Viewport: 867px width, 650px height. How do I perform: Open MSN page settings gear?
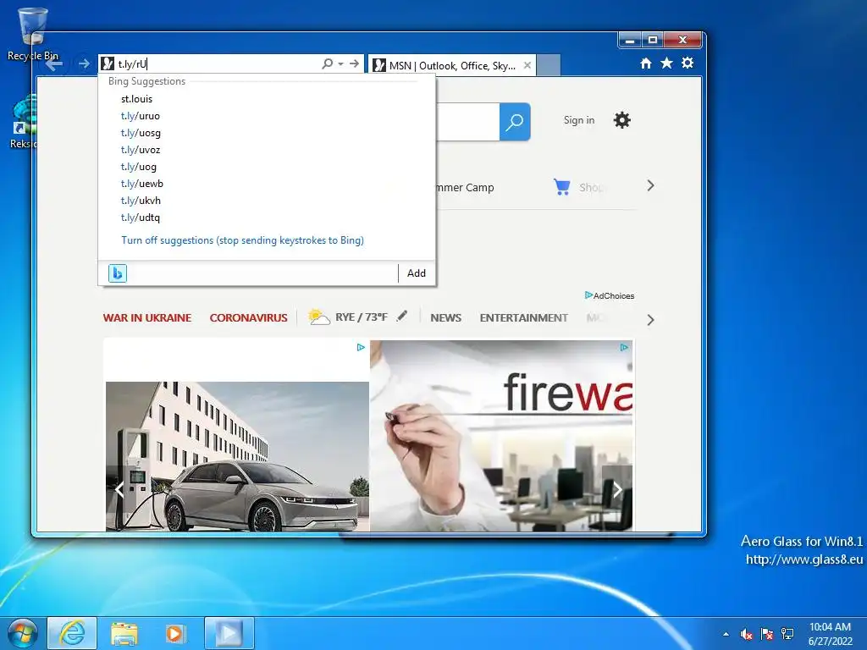[x=622, y=120]
